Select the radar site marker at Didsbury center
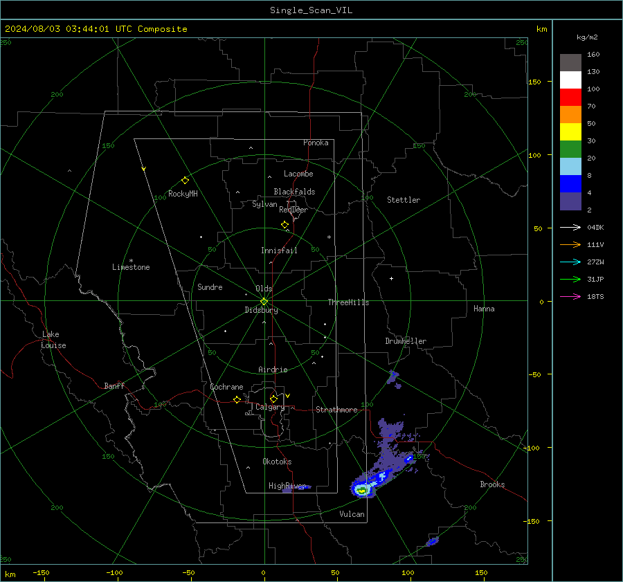 (264, 301)
